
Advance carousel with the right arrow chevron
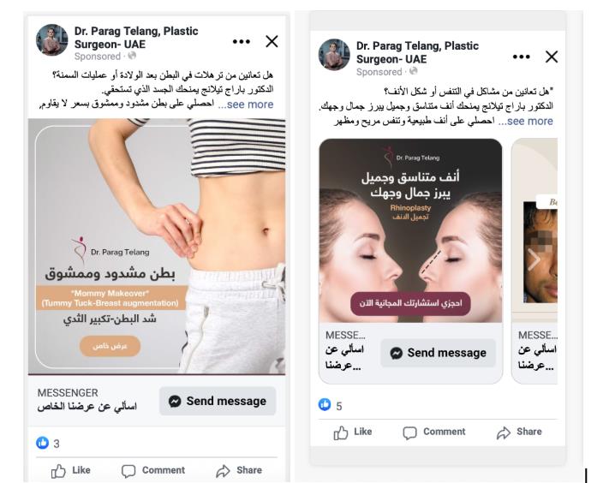point(534,260)
